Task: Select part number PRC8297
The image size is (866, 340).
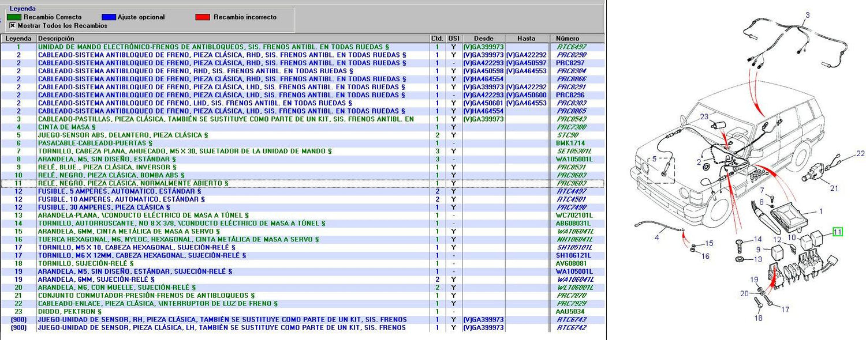Action: pos(571,63)
